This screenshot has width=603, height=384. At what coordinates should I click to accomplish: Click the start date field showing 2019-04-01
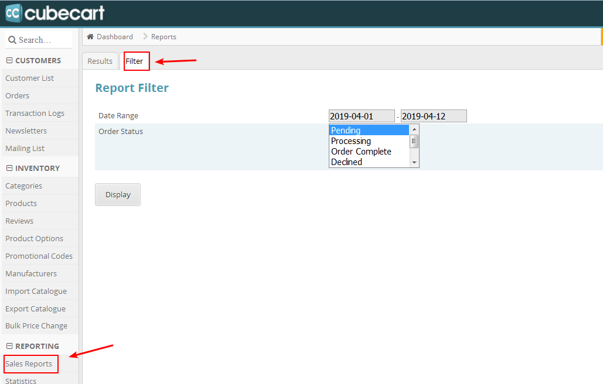[x=361, y=115]
